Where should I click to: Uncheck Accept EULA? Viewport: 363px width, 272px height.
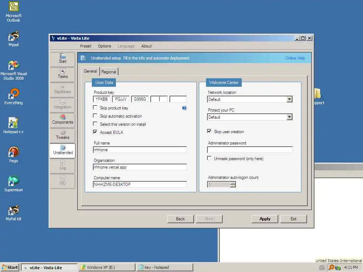[x=95, y=132]
